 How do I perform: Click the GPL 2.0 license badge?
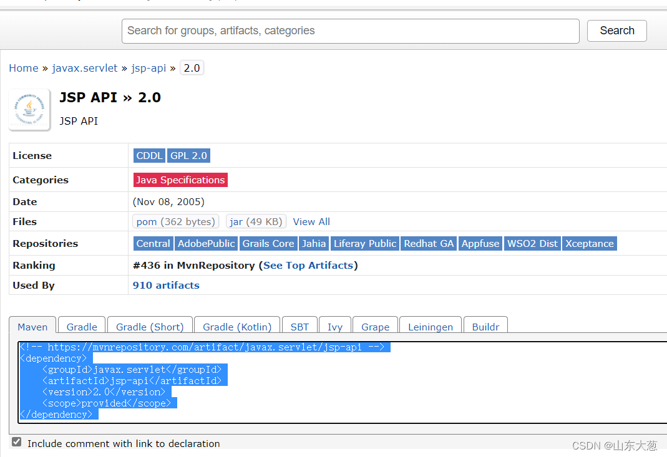pos(188,155)
